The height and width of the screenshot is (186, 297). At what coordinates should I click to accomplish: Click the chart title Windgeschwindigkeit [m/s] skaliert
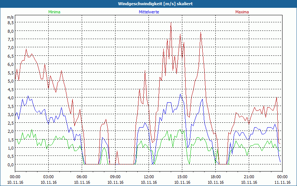tap(155, 4)
